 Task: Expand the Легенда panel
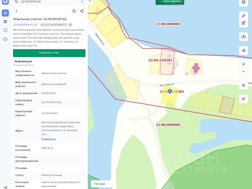(101, 184)
